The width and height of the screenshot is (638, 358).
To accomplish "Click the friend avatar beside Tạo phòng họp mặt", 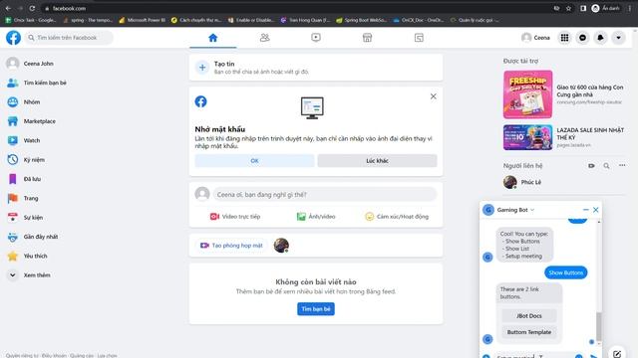I will pos(281,246).
